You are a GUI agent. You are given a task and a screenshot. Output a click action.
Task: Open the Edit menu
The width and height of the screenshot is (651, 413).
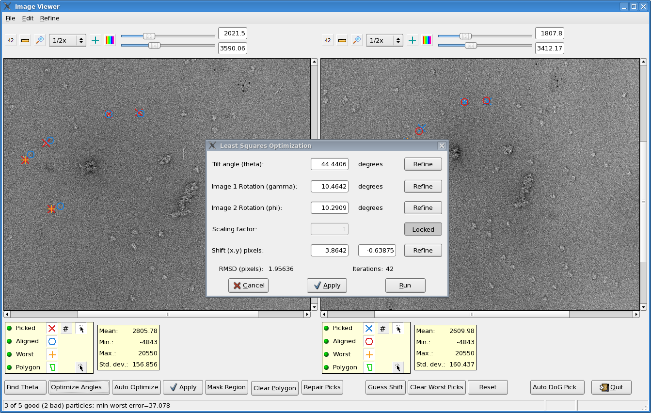click(28, 18)
